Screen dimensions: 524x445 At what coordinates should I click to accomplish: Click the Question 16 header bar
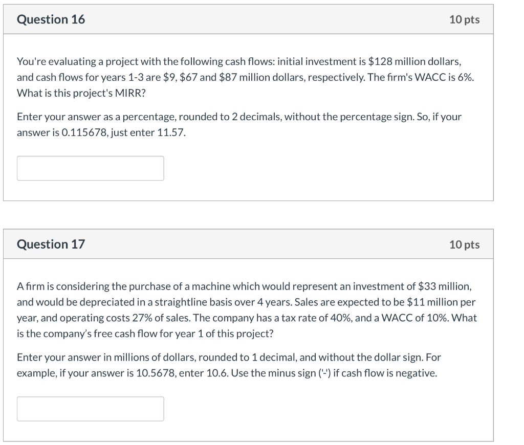pos(248,19)
